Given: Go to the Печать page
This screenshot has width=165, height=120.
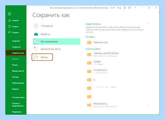Looking at the screenshot, I should point(15,65).
